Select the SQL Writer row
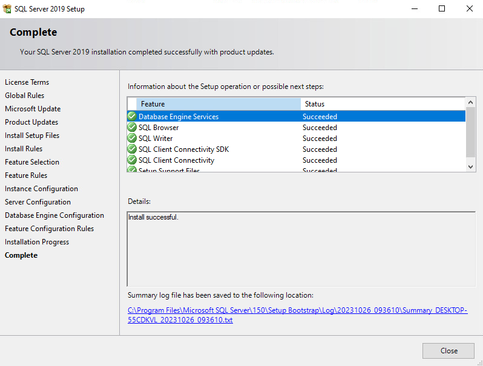Image resolution: width=483 pixels, height=366 pixels. pyautogui.click(x=296, y=138)
